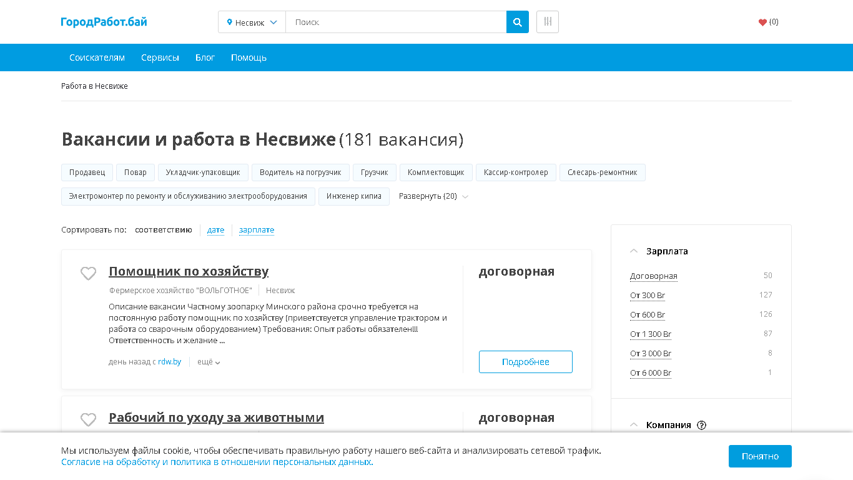Open the Помощь menu item
853x480 pixels.
(249, 57)
